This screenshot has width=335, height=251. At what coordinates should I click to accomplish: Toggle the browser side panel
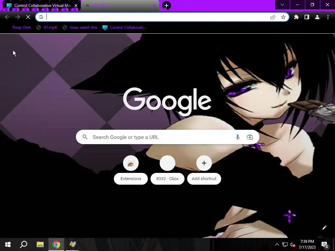click(307, 17)
